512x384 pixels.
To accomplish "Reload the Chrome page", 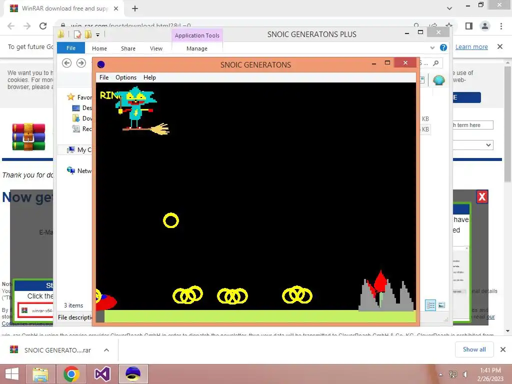I will pos(43,26).
